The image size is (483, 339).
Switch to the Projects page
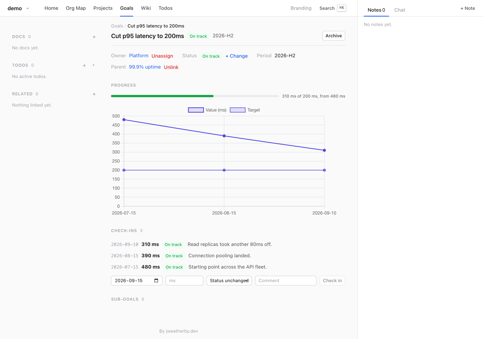[103, 8]
